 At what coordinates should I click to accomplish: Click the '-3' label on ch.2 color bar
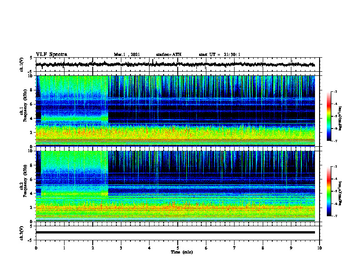point(335,167)
